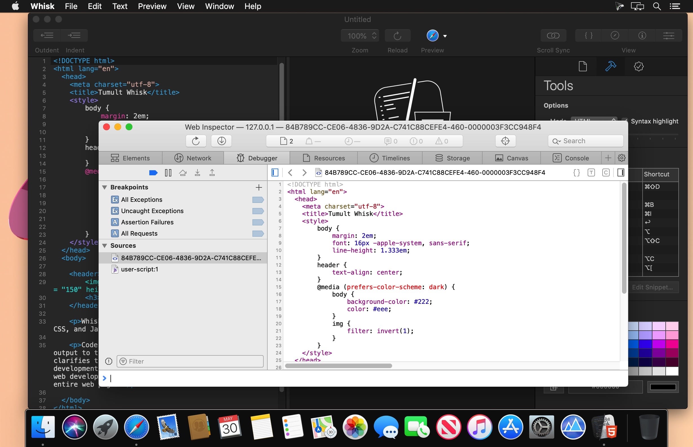Click the Step Over debugger icon
This screenshot has height=447, width=693.
coord(183,173)
